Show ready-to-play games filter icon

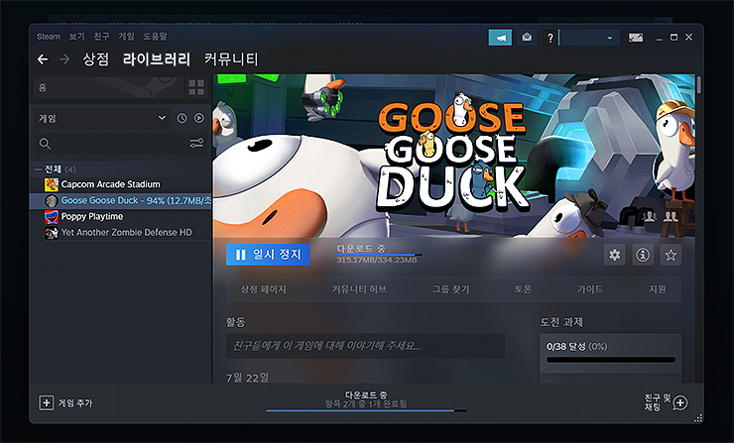click(x=199, y=118)
